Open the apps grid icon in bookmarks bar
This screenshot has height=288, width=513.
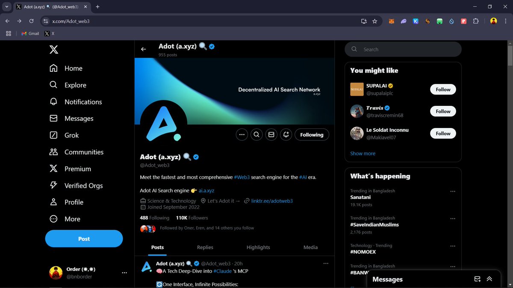coord(9,33)
